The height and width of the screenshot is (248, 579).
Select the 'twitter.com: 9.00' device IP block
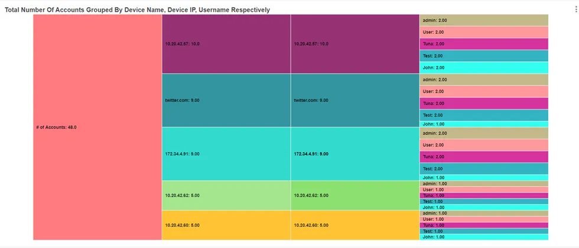[355, 101]
